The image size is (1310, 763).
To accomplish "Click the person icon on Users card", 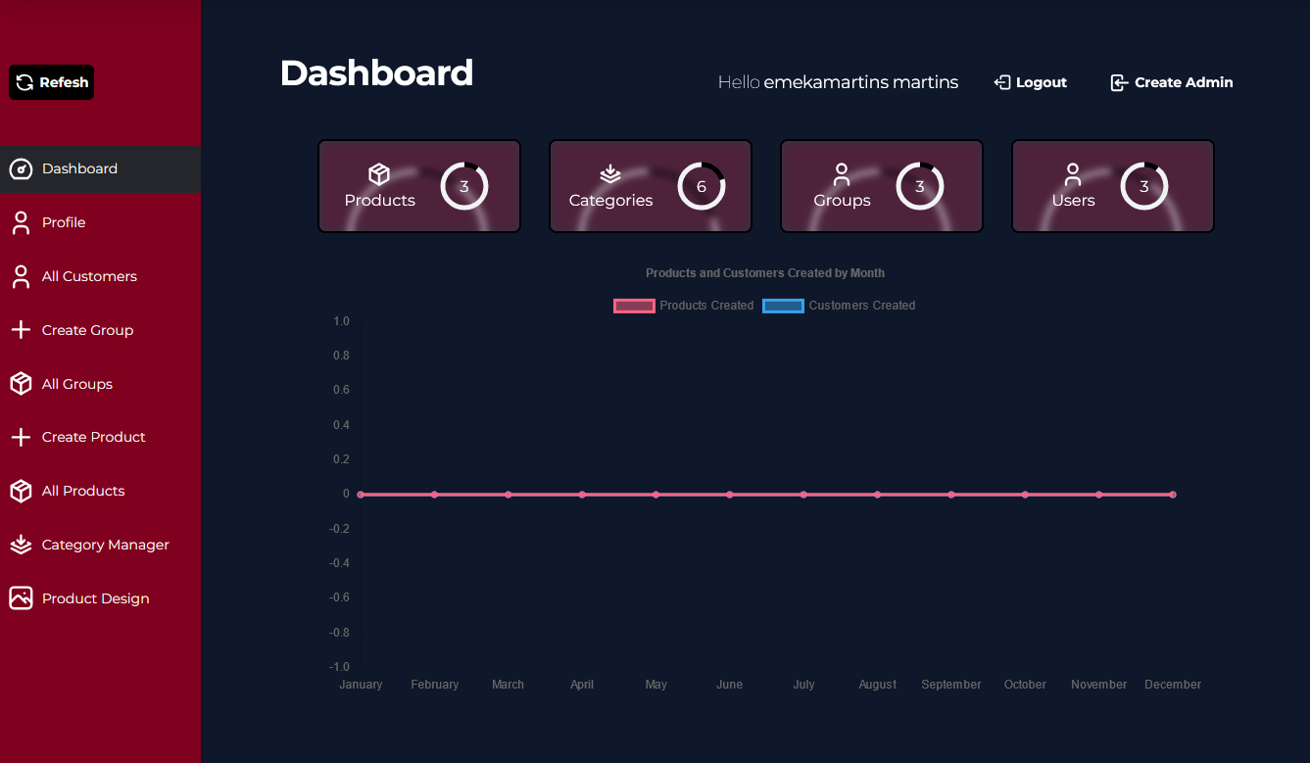I will tap(1073, 174).
